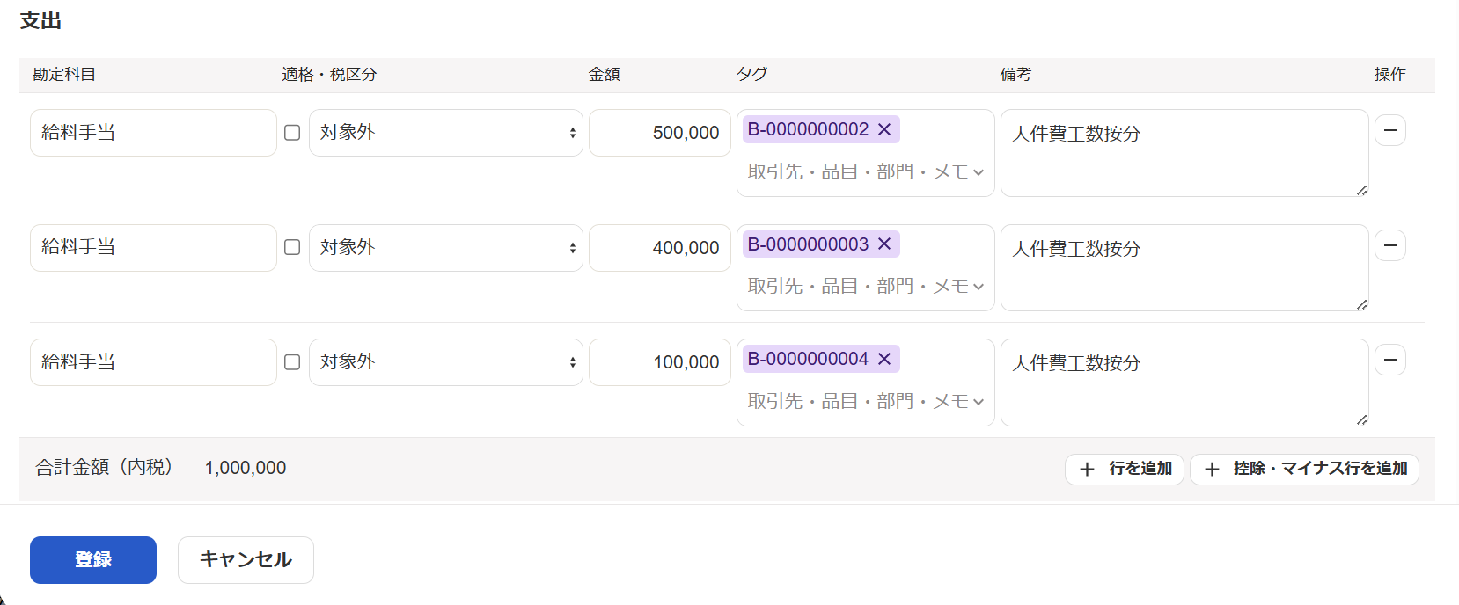Click 人件費工数按分 remarks box in B-0000000002 row
Viewport: 1459px width, 605px height.
1184,153
